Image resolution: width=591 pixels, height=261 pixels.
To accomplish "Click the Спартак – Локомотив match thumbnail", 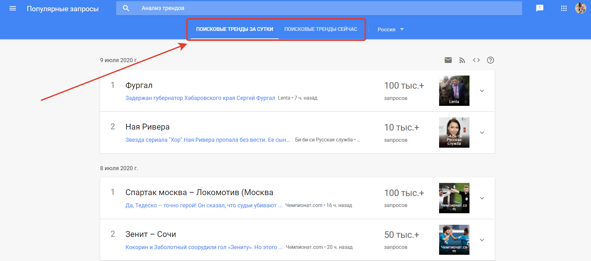I will click(454, 198).
